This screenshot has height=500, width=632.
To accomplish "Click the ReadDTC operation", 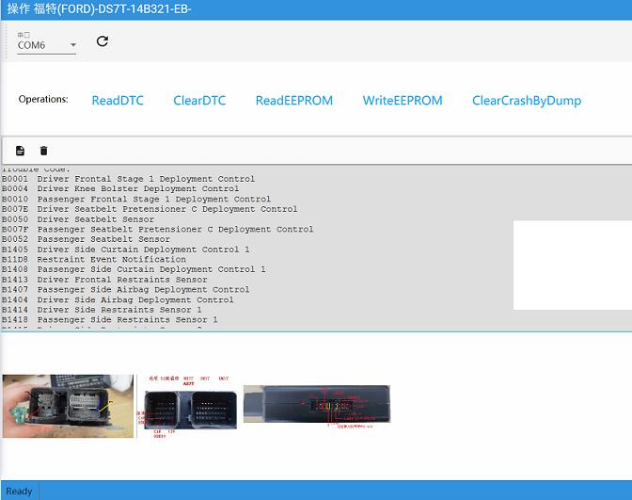I will [x=118, y=101].
